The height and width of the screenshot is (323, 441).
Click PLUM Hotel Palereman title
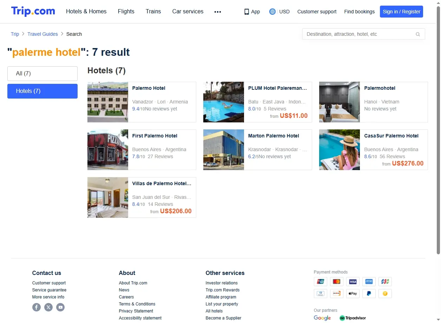[x=277, y=88]
